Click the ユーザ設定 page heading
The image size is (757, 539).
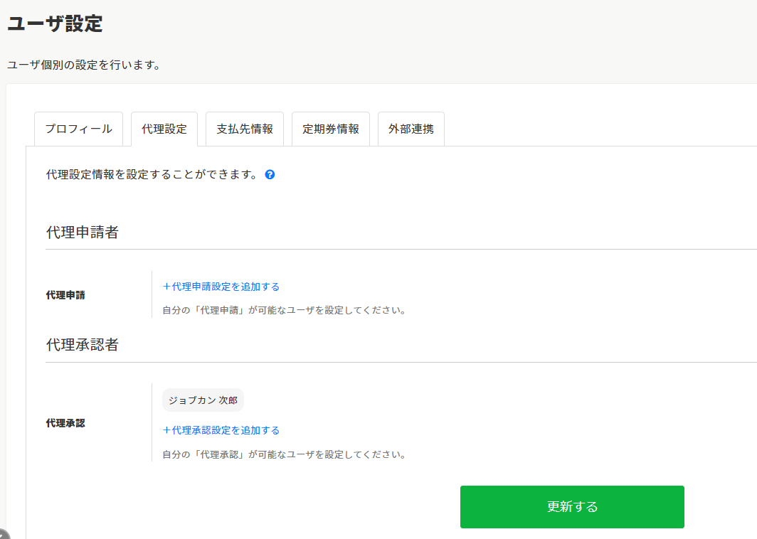(x=55, y=23)
